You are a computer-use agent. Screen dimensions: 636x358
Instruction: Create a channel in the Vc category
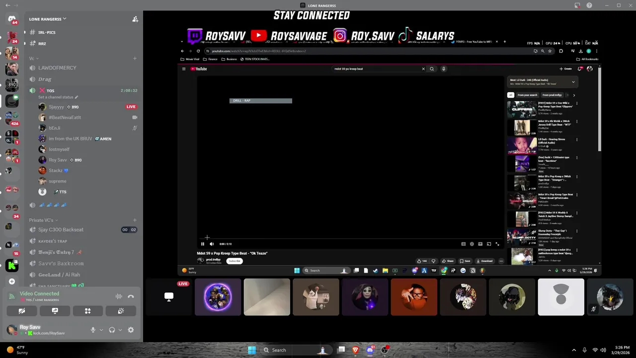135,59
